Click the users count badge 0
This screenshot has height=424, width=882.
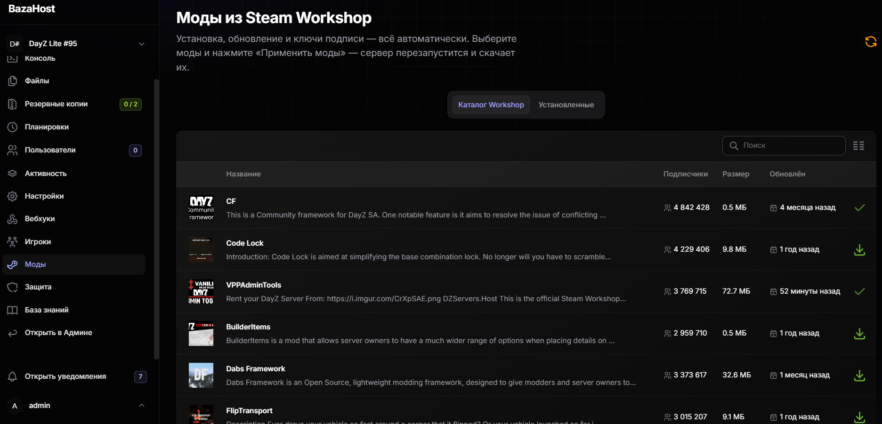(x=135, y=151)
